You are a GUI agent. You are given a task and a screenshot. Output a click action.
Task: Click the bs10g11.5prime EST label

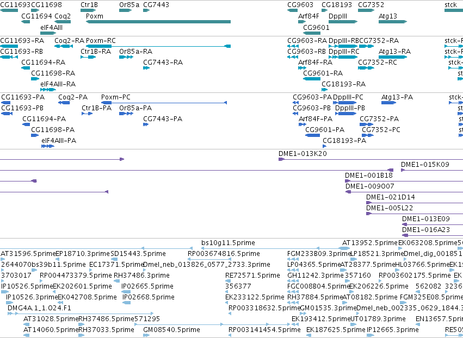tap(228, 243)
